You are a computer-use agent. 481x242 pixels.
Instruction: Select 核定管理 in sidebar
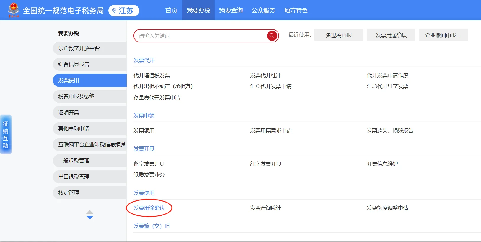point(90,193)
